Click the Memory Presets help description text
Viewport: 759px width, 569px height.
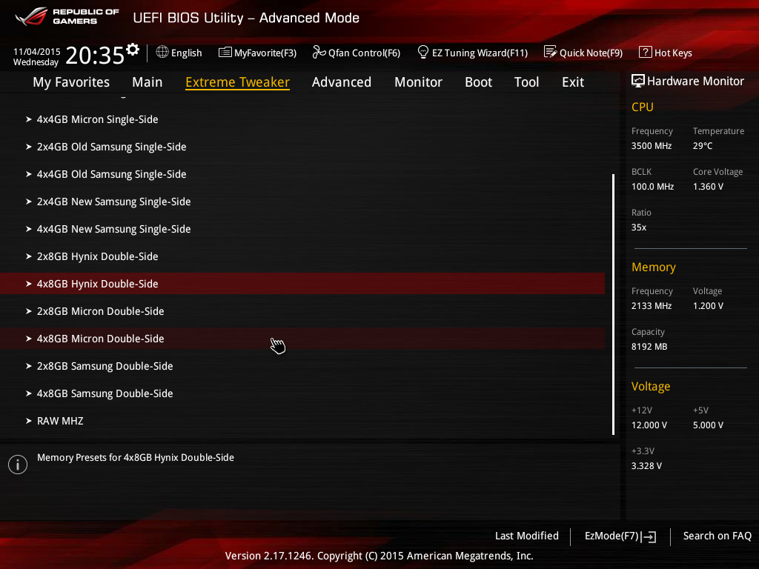(x=136, y=458)
